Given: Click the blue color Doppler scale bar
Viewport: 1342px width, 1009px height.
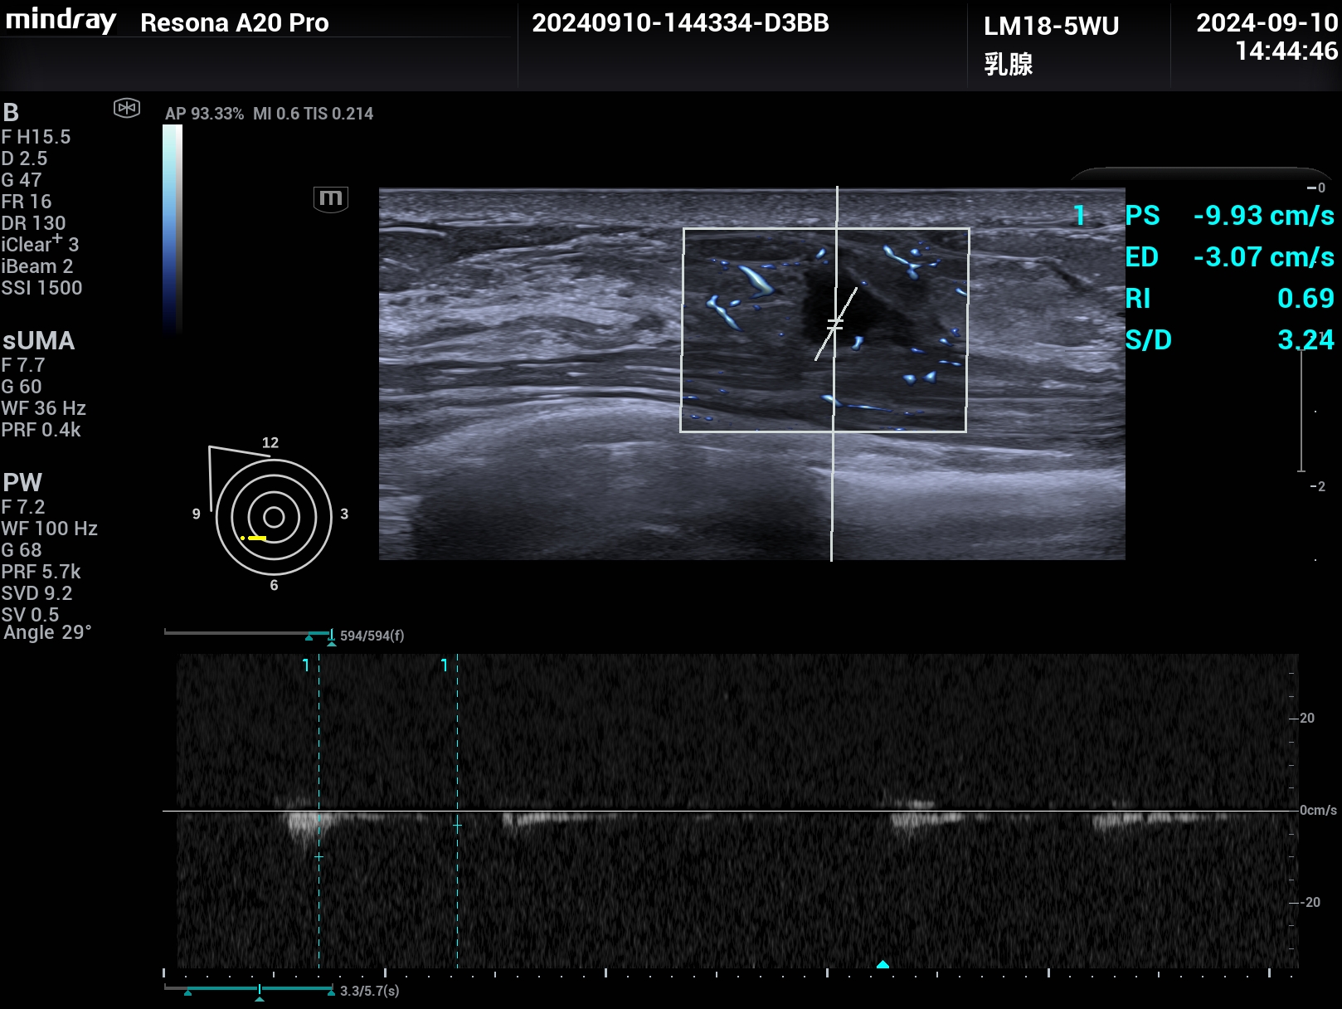Looking at the screenshot, I should coord(172,228).
